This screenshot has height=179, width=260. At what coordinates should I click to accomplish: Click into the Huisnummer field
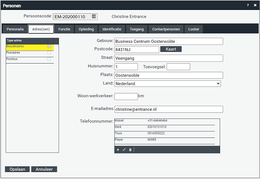(126, 67)
